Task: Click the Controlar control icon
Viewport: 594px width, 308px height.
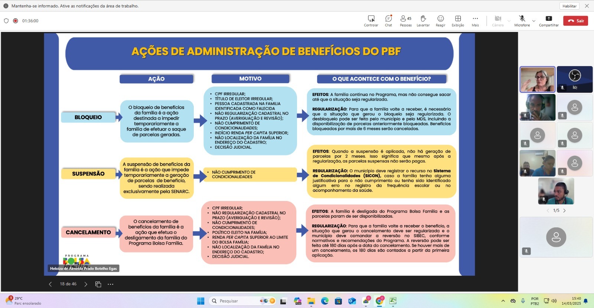Action: point(371,20)
